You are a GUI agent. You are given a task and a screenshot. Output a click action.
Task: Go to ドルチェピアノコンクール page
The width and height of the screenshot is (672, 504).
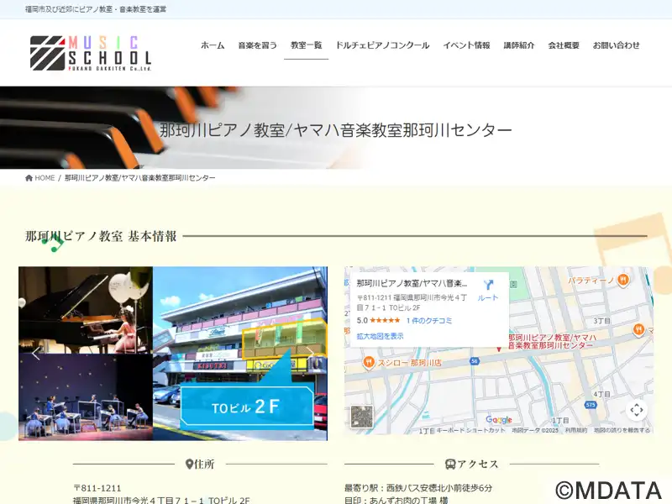[x=382, y=45]
